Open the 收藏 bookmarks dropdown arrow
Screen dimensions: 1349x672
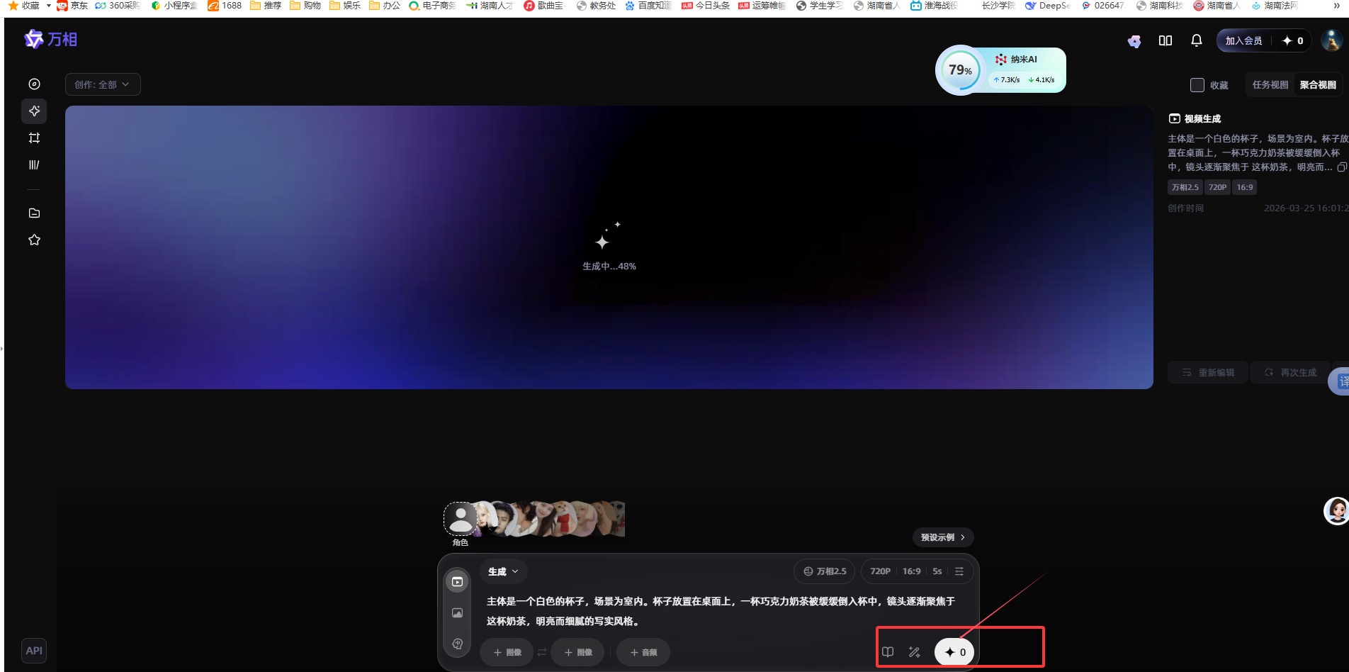pos(49,6)
